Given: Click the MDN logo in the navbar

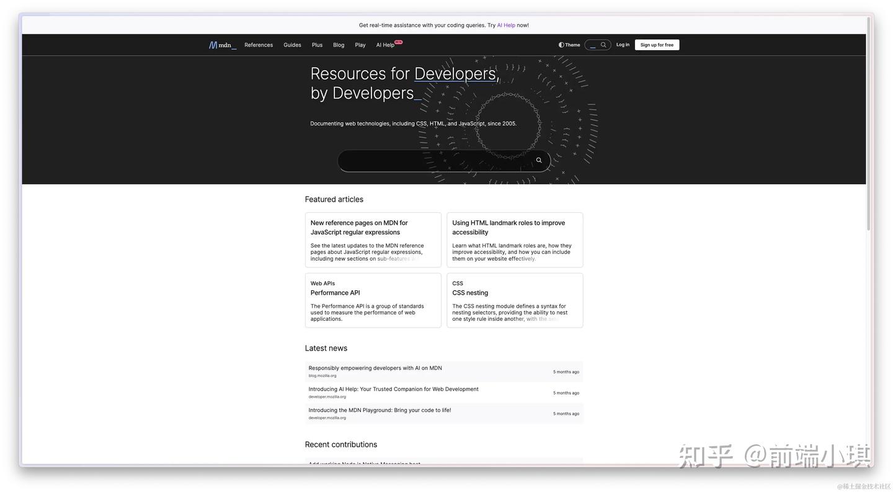Looking at the screenshot, I should point(223,45).
